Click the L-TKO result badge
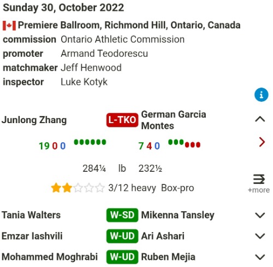The width and height of the screenshot is (273, 267). click(122, 120)
